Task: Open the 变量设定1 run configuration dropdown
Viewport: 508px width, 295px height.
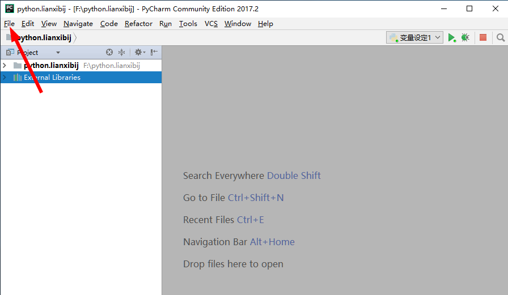Action: 414,37
